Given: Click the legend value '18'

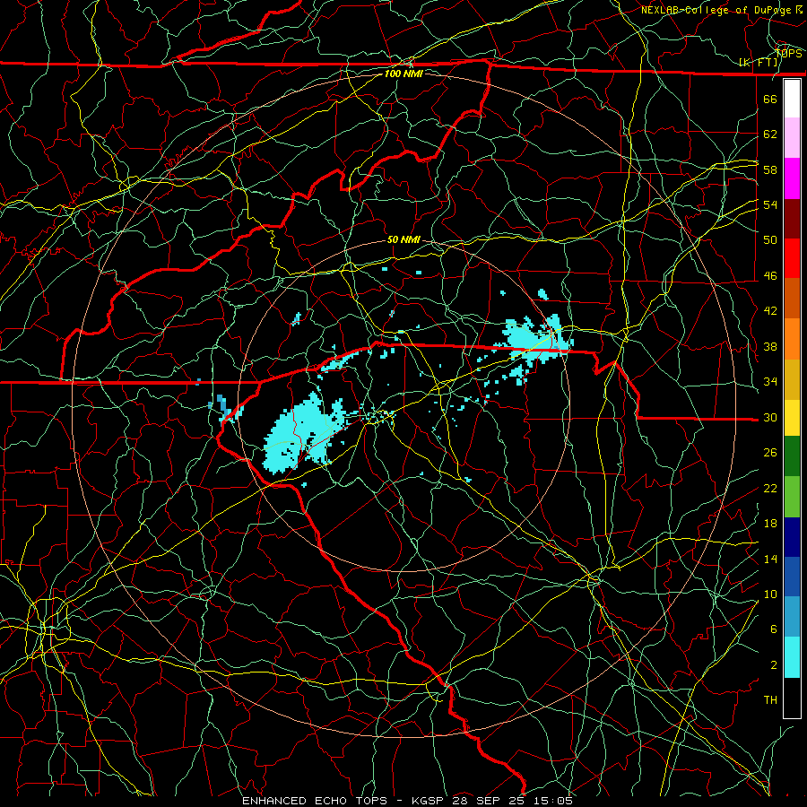Looking at the screenshot, I should tap(770, 524).
